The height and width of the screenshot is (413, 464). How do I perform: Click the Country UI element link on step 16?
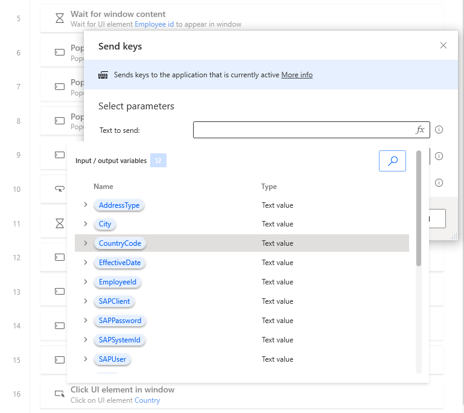[147, 400]
